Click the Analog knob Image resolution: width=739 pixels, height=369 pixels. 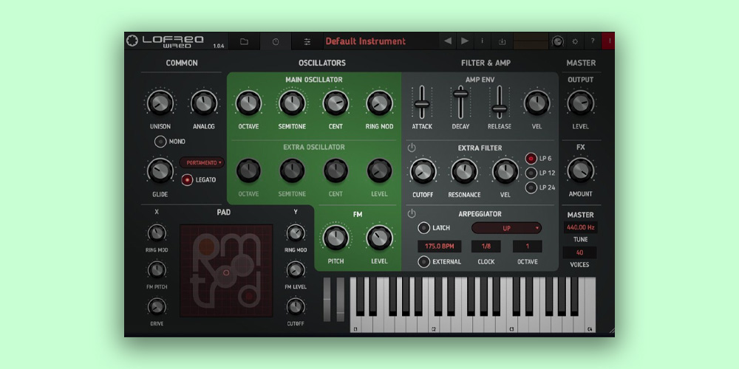click(x=204, y=103)
